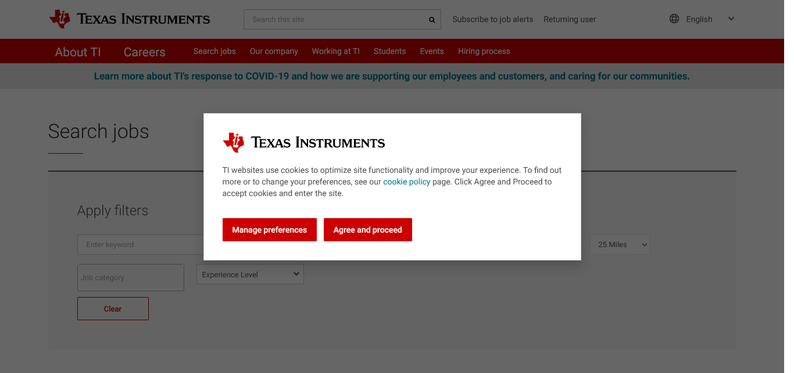Open the Experience Level dropdown
794x373 pixels.
250,274
